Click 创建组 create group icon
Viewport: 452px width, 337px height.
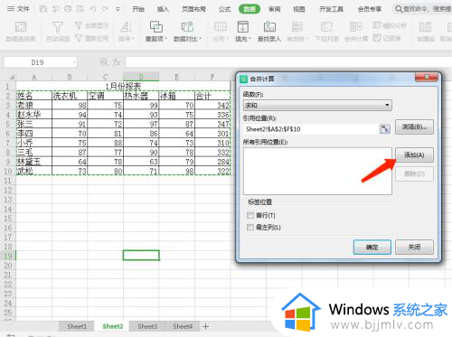[425, 32]
